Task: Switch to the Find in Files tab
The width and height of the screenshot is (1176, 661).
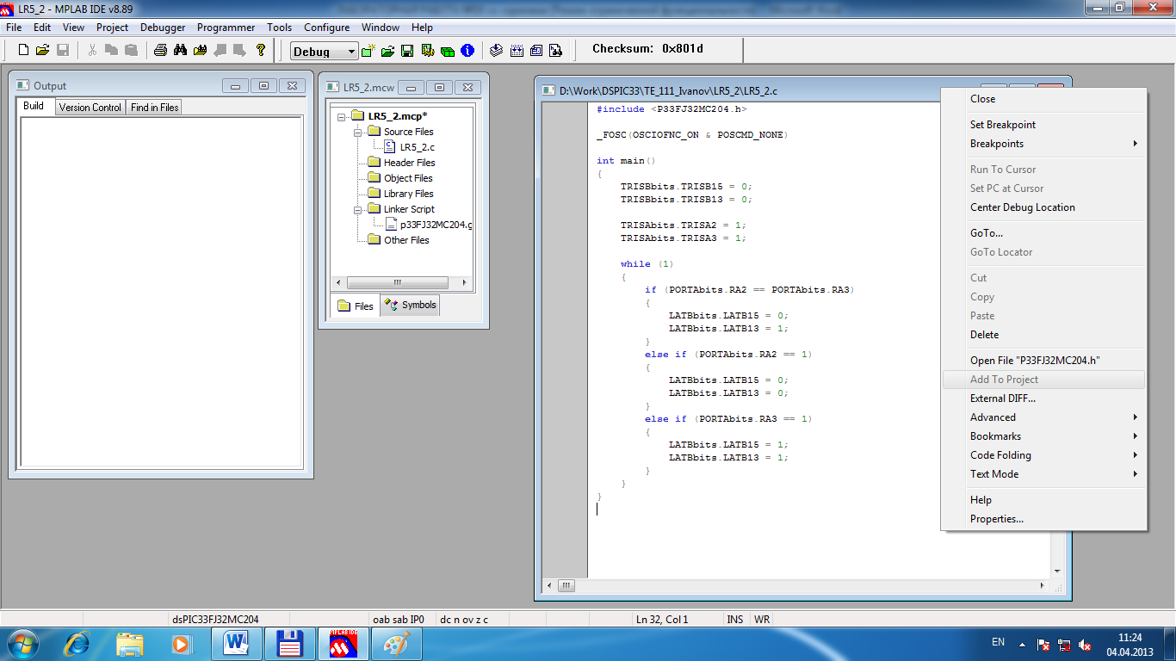Action: point(155,108)
